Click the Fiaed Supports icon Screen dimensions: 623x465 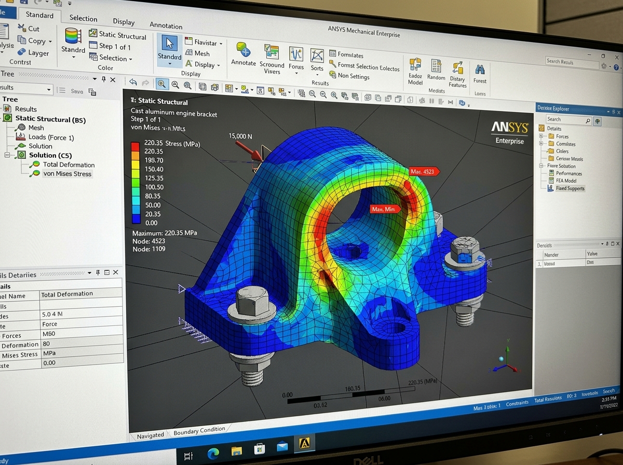(x=551, y=188)
